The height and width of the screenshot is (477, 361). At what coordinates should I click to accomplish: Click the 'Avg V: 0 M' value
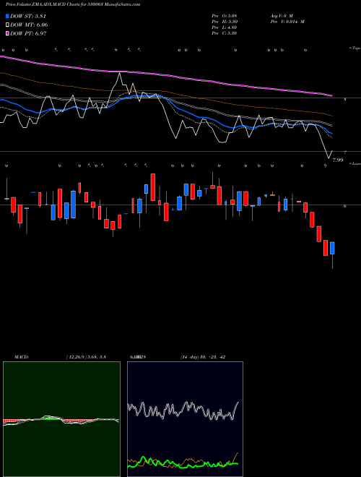(282, 15)
